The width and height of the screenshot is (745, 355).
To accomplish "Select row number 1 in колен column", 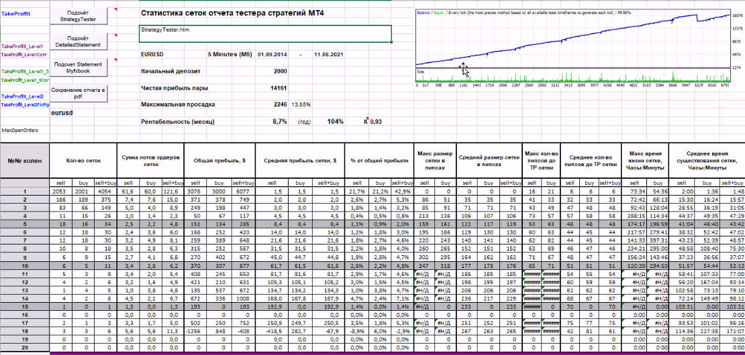I will coord(25,192).
